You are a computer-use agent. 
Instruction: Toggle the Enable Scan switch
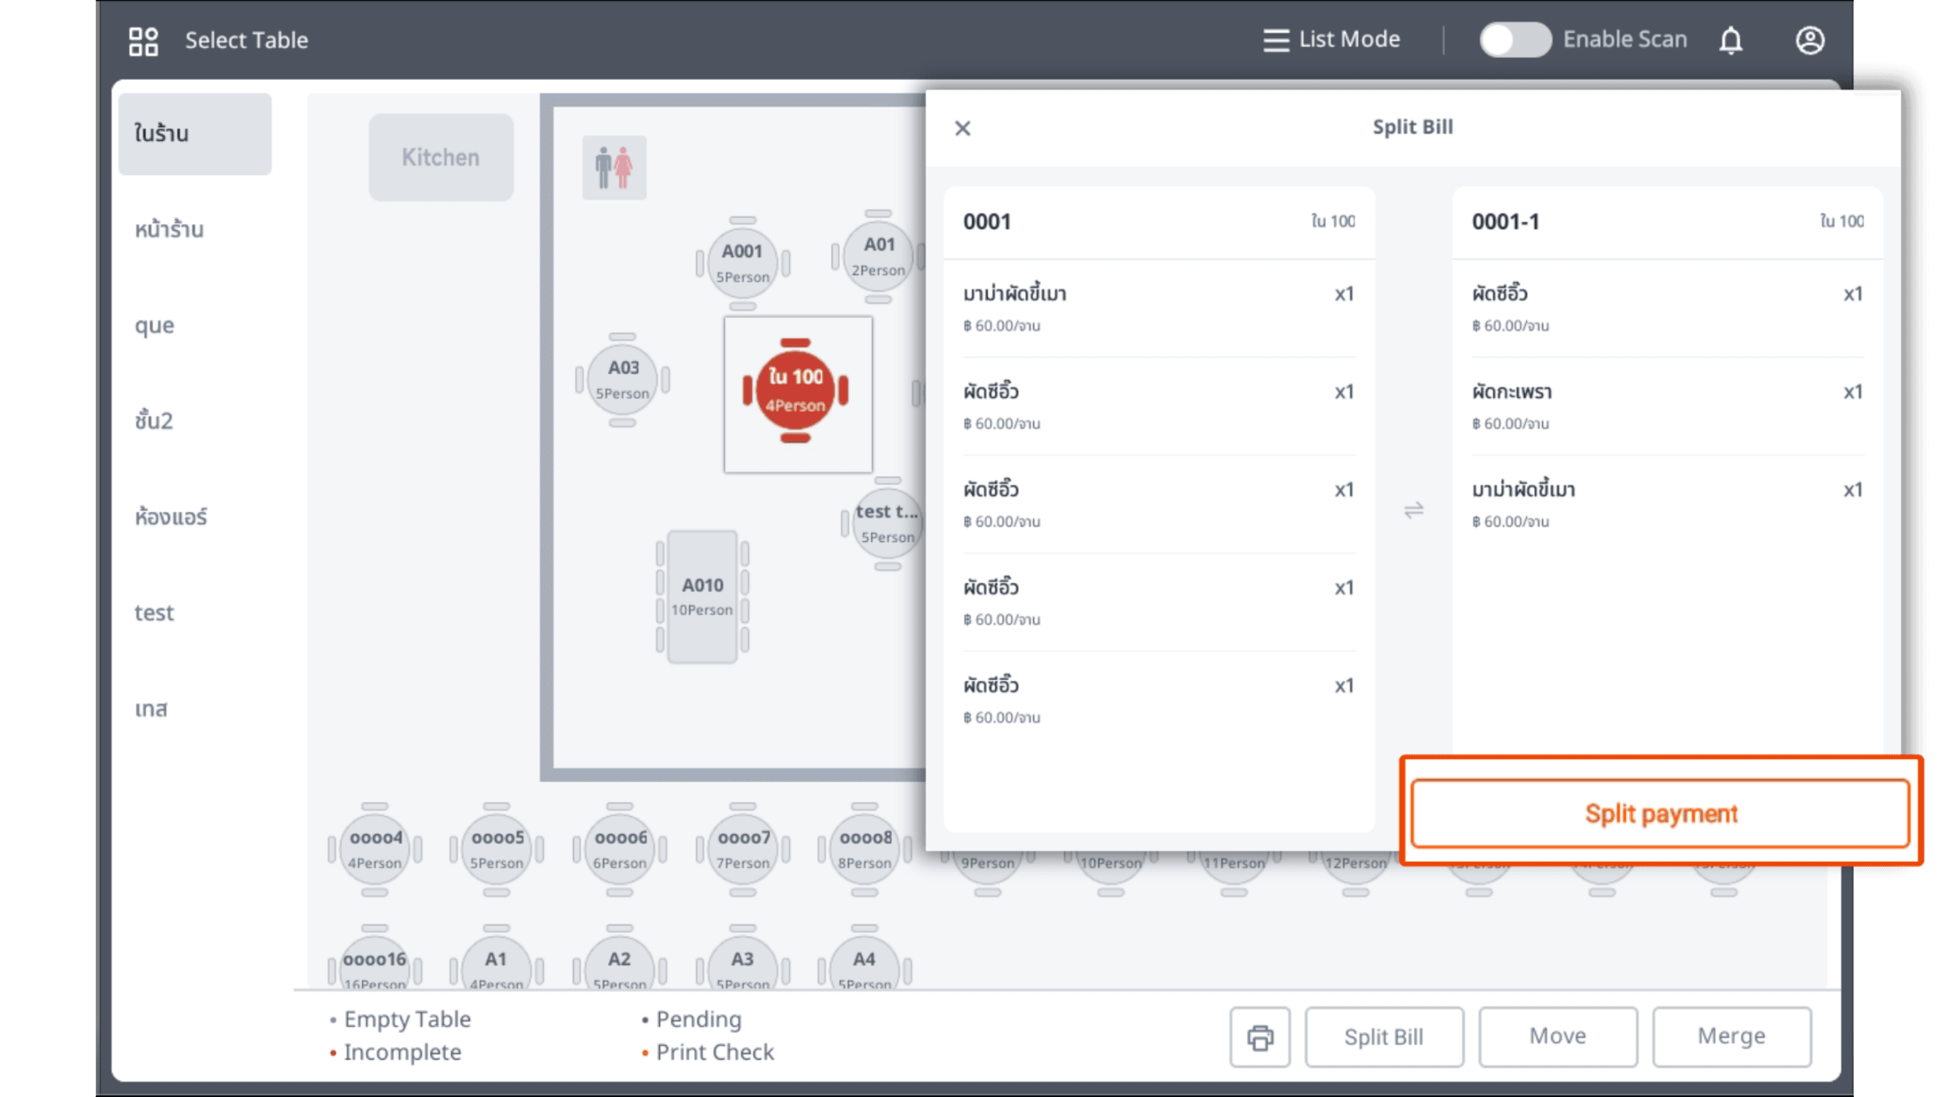(x=1515, y=39)
